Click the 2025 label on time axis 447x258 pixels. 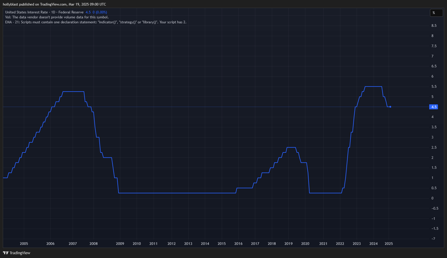click(x=389, y=244)
